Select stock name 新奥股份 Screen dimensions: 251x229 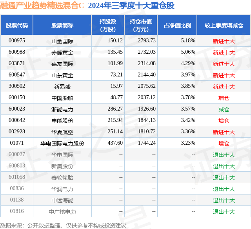click(x=62, y=166)
